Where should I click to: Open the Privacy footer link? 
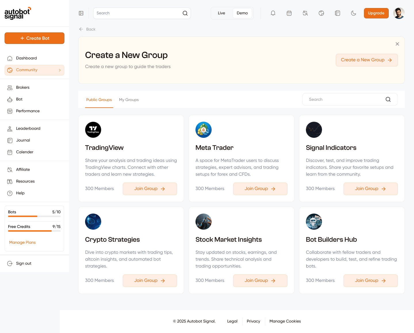(x=253, y=321)
